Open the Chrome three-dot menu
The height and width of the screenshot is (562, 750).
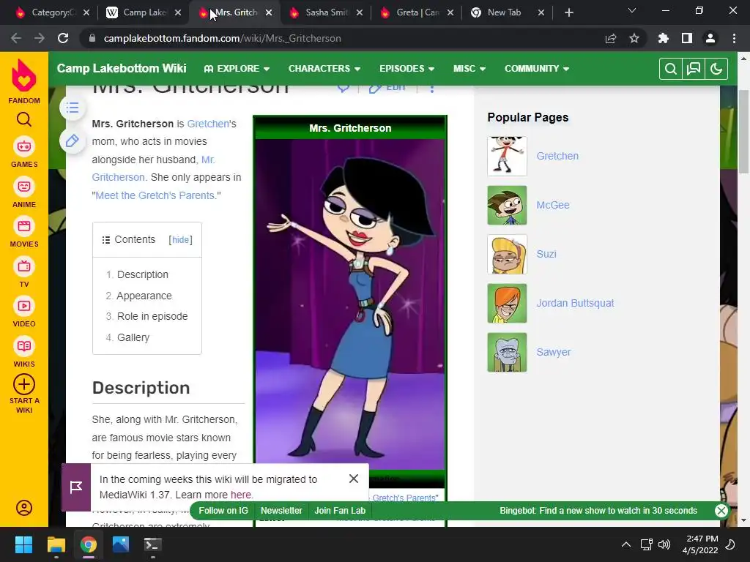coord(734,38)
